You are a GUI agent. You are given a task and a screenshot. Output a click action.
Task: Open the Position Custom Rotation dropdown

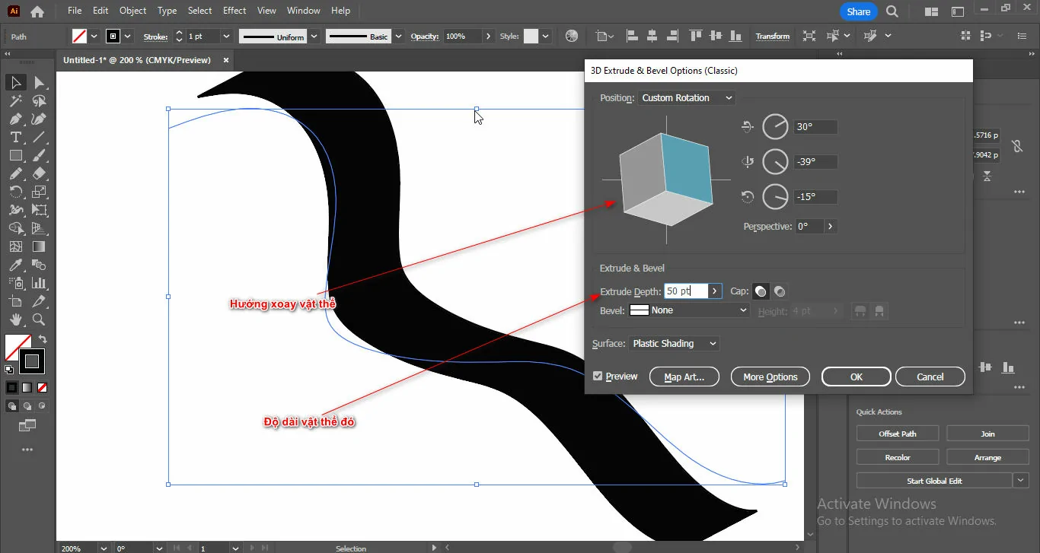(687, 98)
